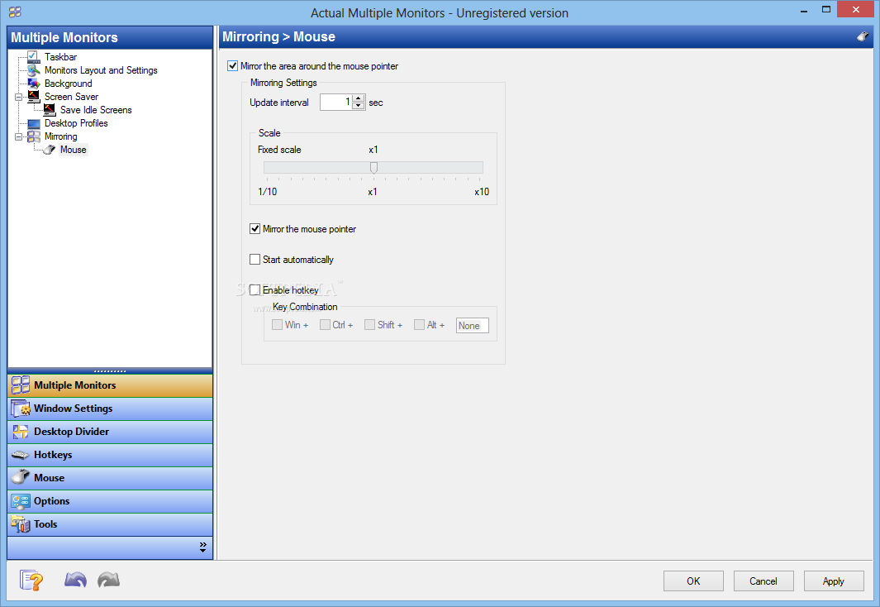Open help via the question mark icon
Viewport: 880px width, 607px height.
31,580
